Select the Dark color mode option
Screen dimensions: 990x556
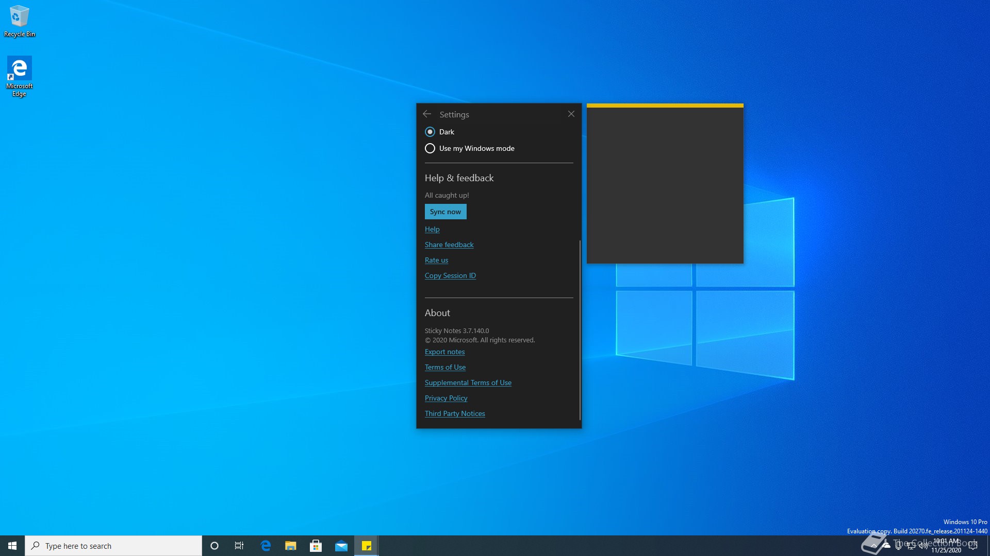[x=430, y=132]
